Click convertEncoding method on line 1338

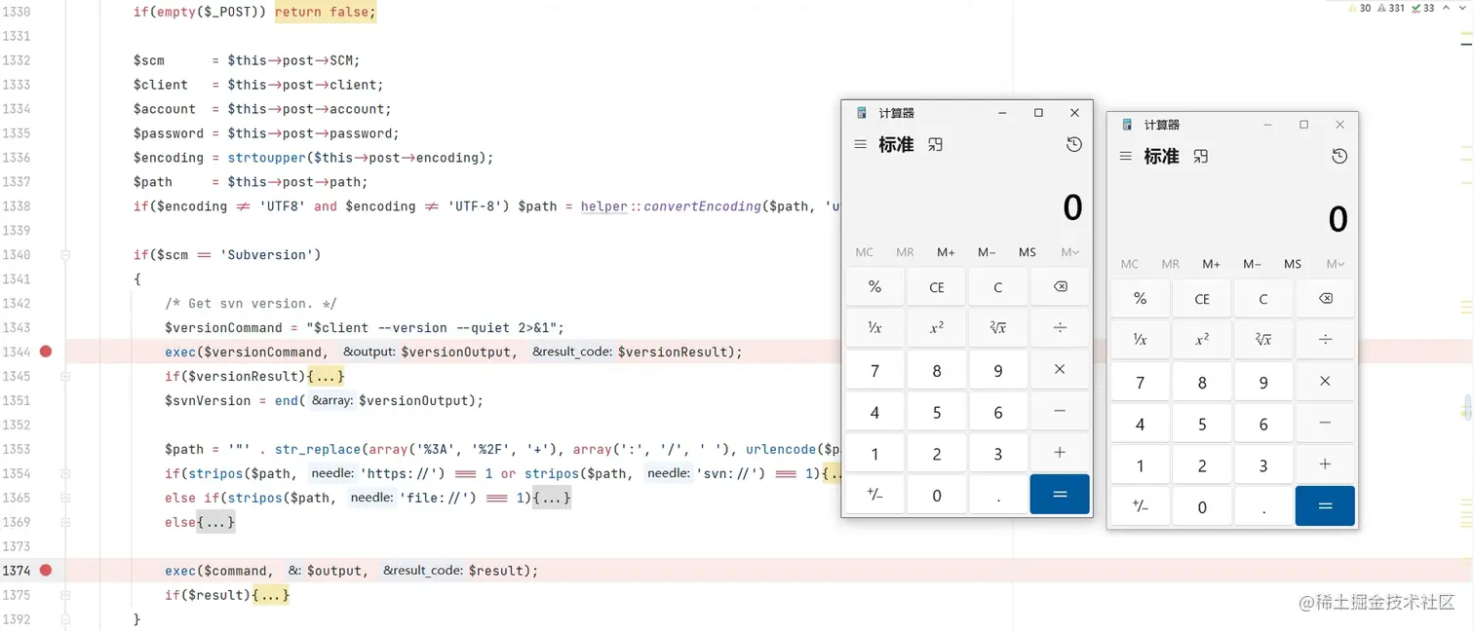coord(702,206)
